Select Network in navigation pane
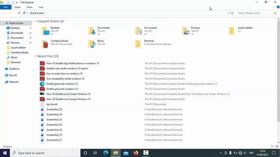Viewport: 280px width, 157px height. tap(14, 82)
